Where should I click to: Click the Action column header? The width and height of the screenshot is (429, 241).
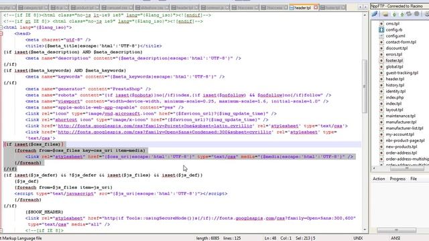pyautogui.click(x=379, y=179)
